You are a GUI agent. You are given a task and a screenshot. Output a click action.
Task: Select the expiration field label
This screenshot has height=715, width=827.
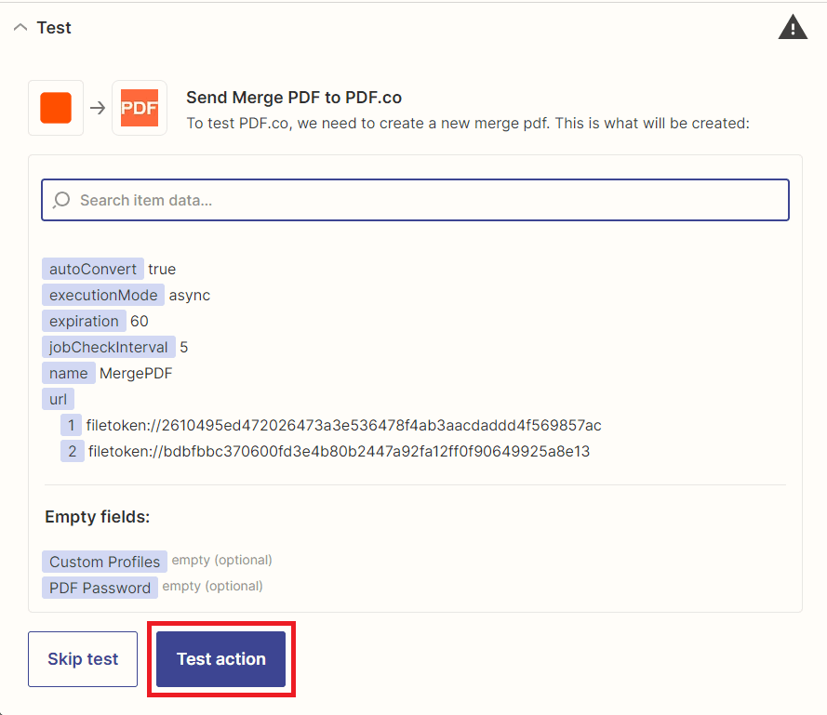tap(84, 321)
